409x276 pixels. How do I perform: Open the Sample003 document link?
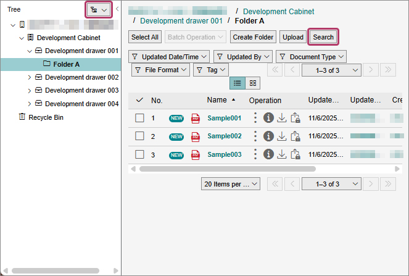pos(224,154)
